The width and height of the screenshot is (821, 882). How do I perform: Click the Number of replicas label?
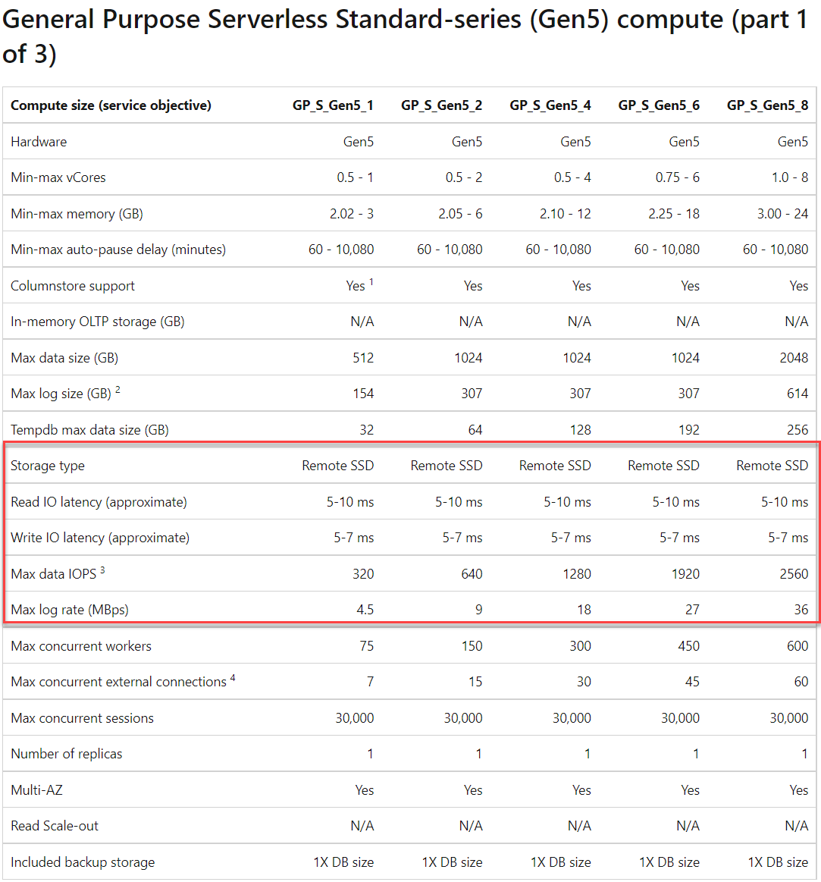pyautogui.click(x=67, y=754)
